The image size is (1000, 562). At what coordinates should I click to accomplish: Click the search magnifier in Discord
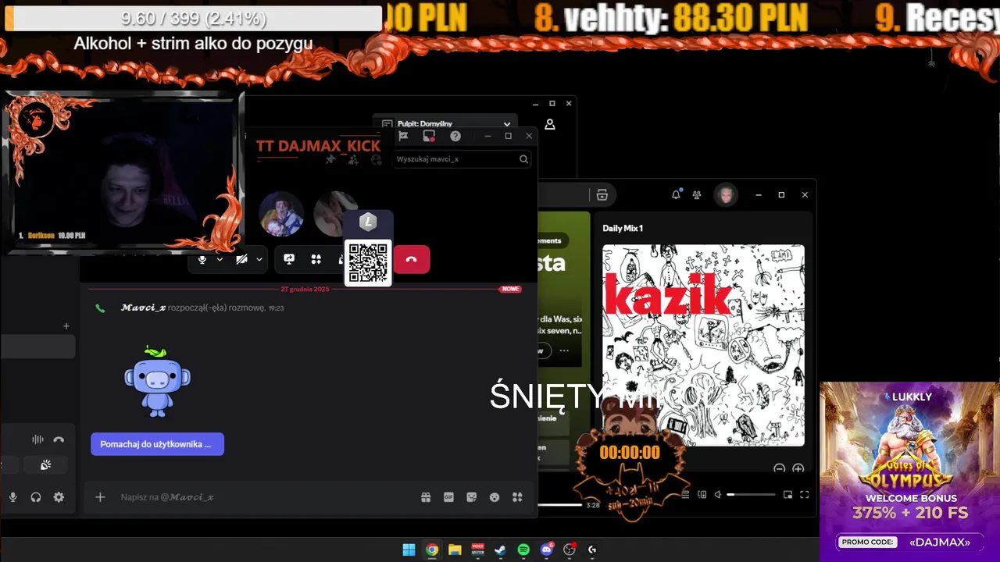[523, 159]
